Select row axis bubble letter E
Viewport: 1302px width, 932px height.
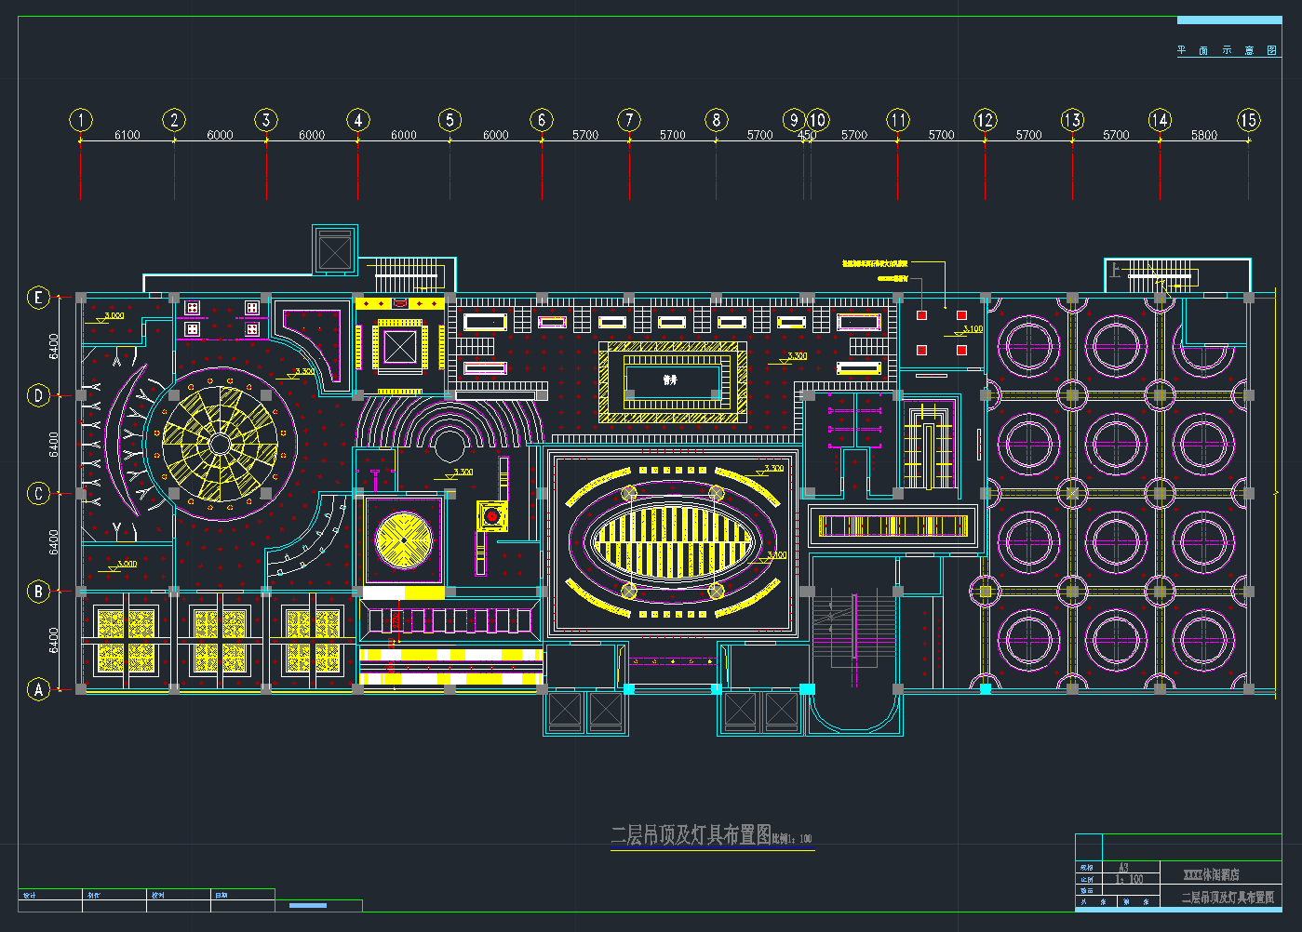point(38,298)
